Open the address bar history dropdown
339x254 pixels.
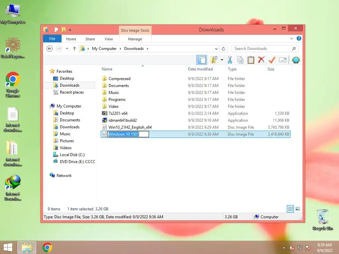point(216,49)
